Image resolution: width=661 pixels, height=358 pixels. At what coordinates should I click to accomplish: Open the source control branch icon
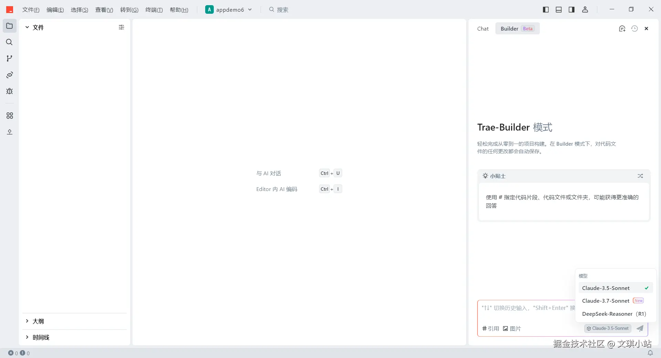point(10,58)
